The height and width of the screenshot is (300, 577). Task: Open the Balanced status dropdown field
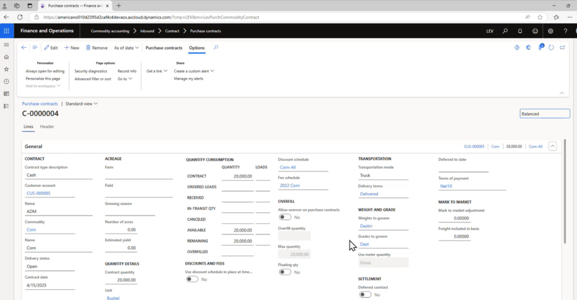[x=545, y=114]
